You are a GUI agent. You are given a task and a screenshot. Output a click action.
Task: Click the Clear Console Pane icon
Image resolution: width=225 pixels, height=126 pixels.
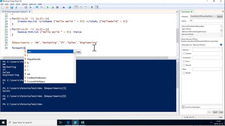tap(31, 7)
